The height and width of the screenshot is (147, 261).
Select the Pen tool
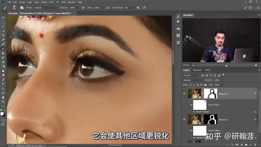click(x=3, y=79)
